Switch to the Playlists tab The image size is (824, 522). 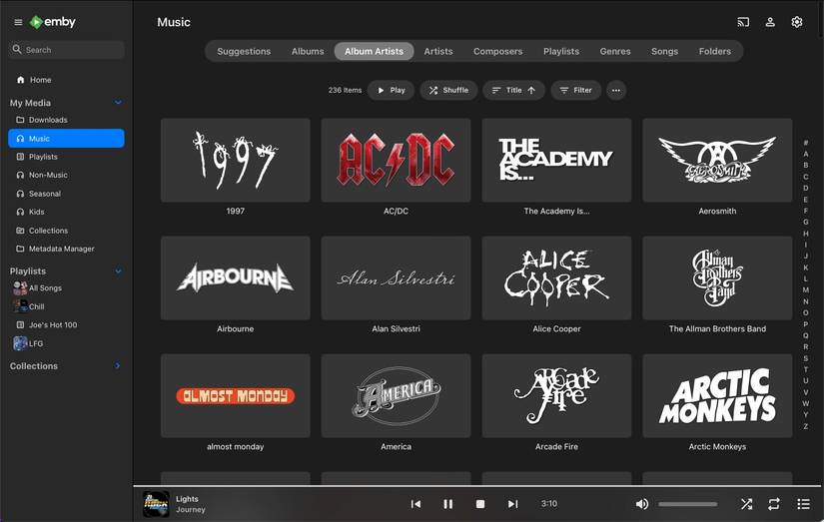tap(561, 52)
